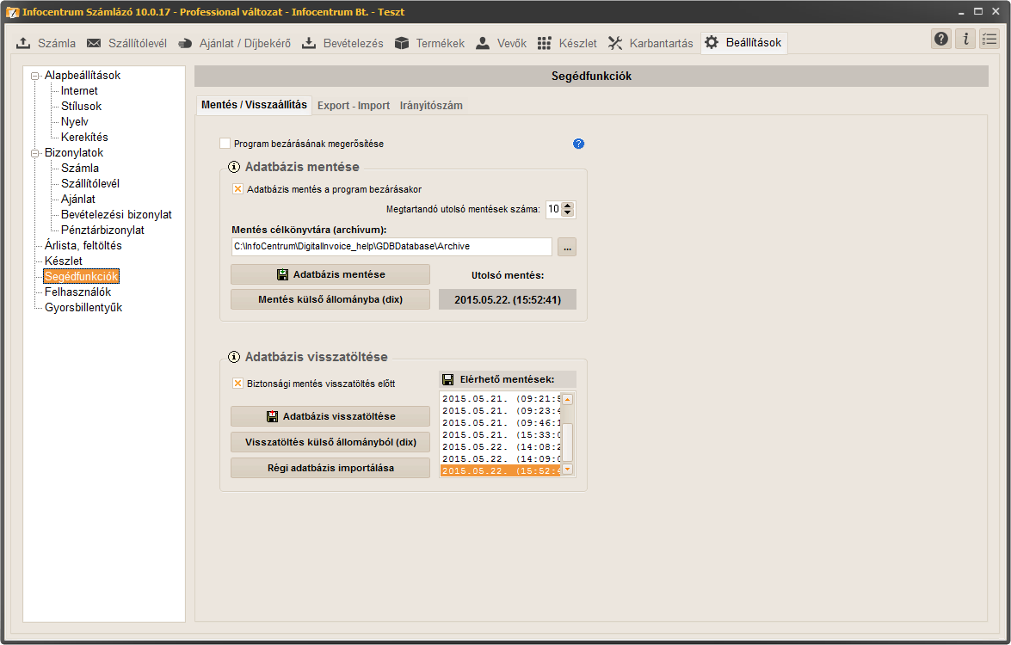Click the Mentés célkönyvtára path input field
The height and width of the screenshot is (645, 1011).
coord(391,247)
